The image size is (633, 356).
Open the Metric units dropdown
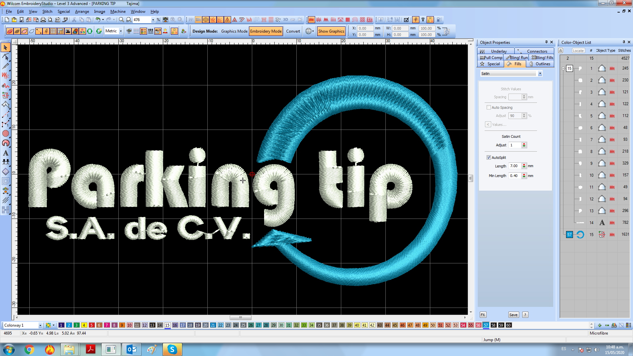121,31
